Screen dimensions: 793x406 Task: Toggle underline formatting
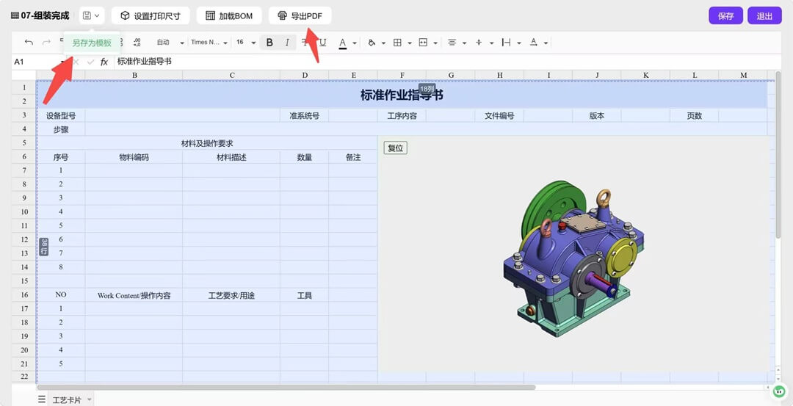pyautogui.click(x=322, y=43)
